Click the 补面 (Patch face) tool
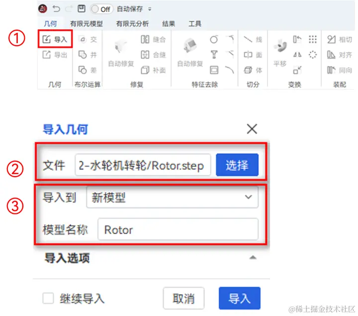Viewport: 358px width, 316px height. 153,70
